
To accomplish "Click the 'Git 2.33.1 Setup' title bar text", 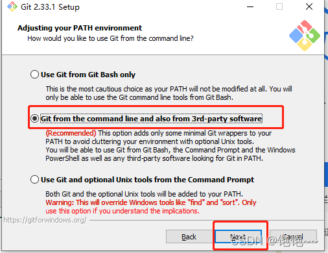I will point(50,7).
